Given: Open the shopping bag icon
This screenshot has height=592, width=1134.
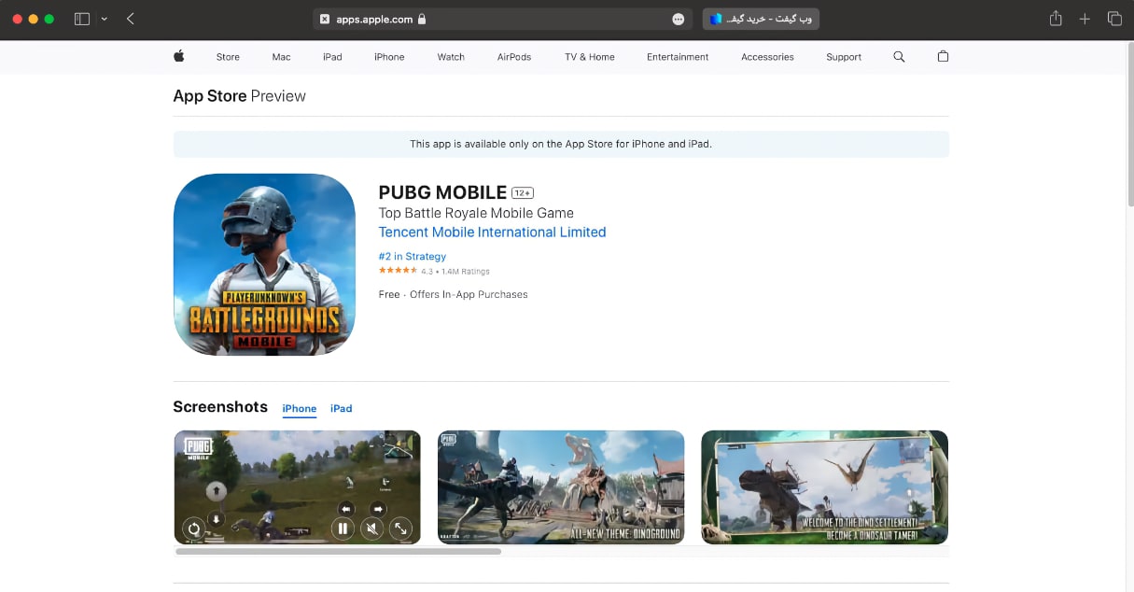Looking at the screenshot, I should click(x=943, y=57).
